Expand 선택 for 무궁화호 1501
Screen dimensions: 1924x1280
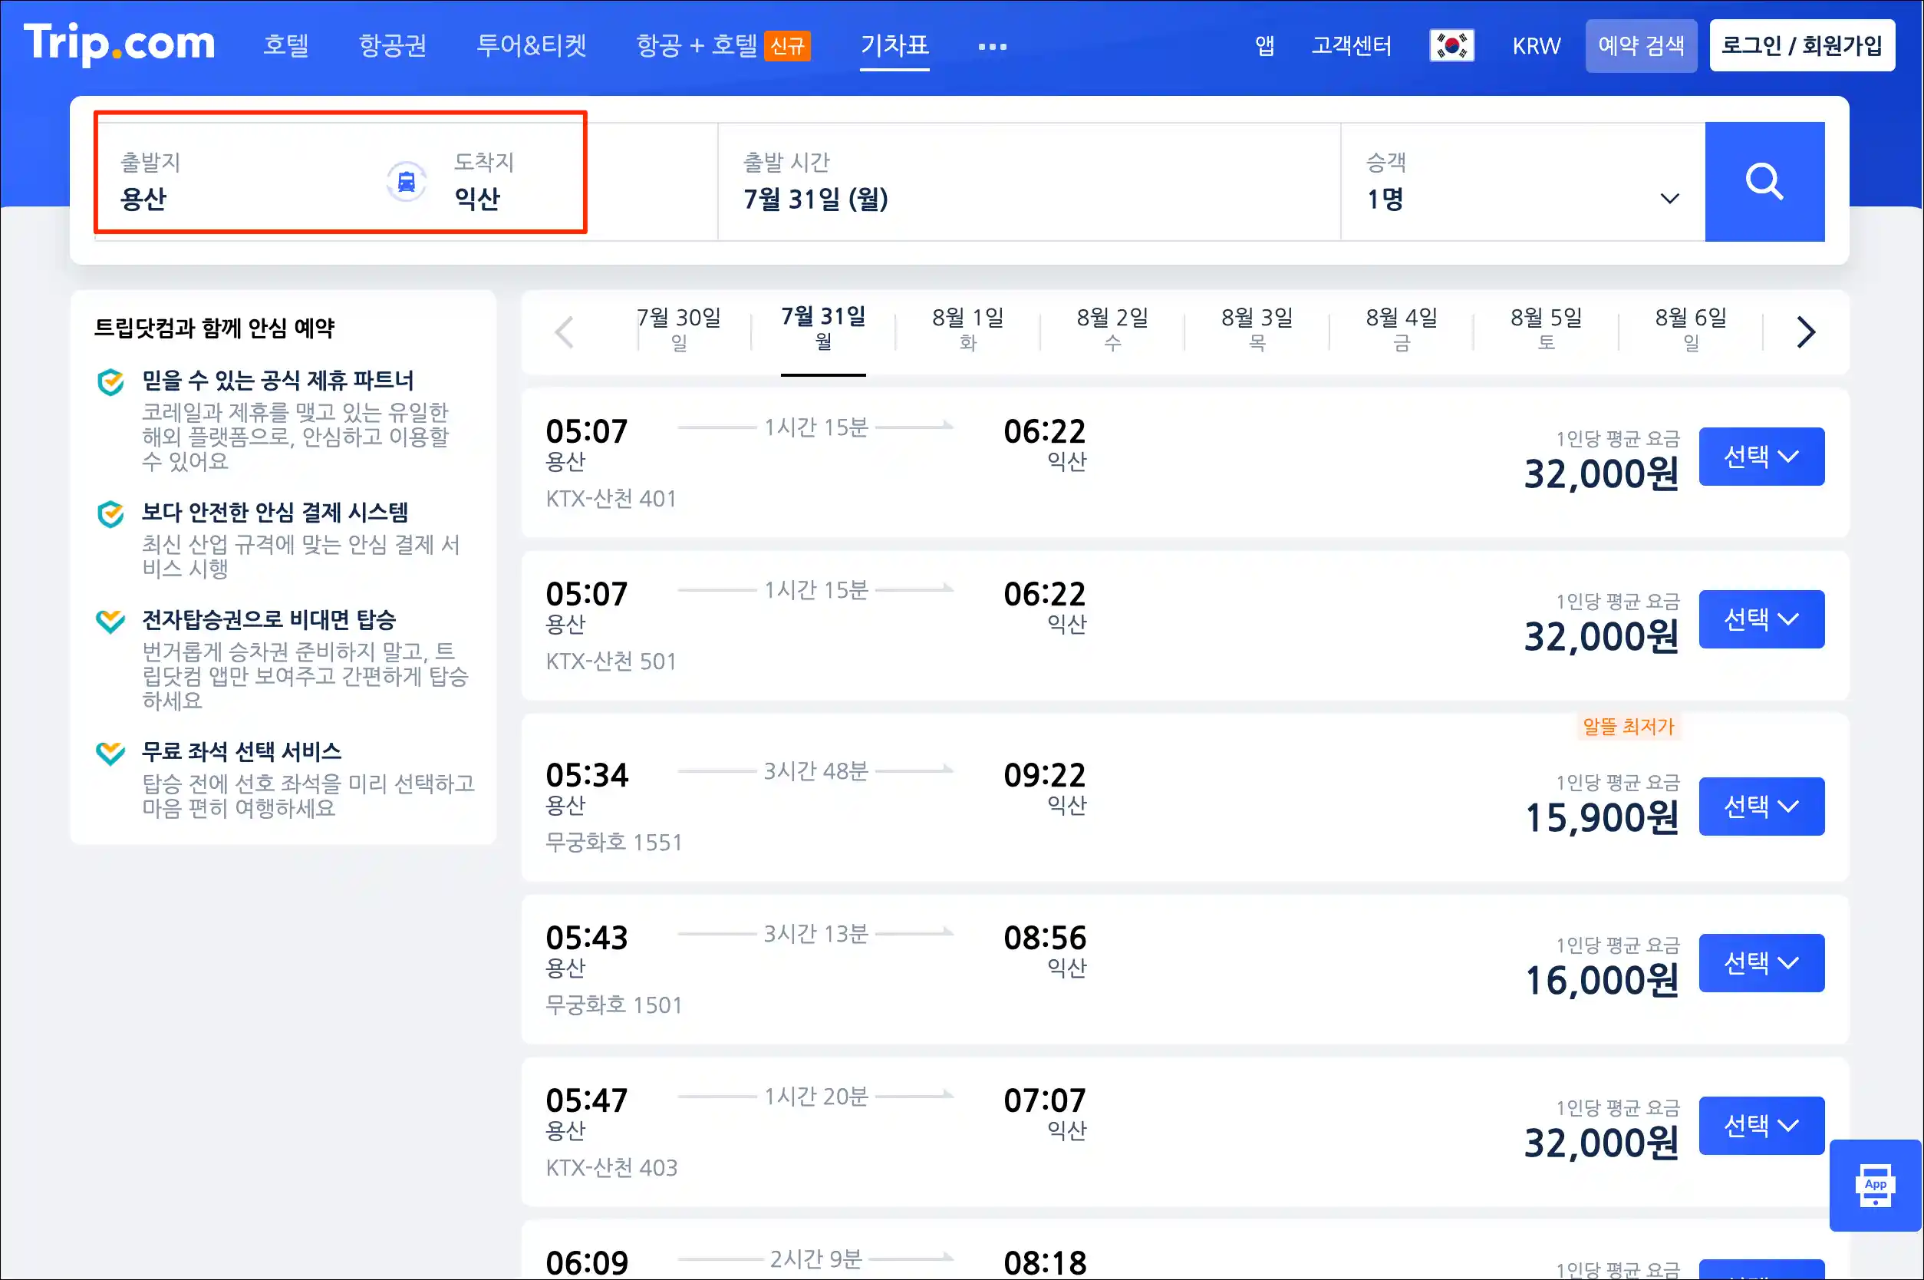pyautogui.click(x=1761, y=962)
